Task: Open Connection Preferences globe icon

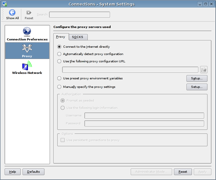Action: pos(27,31)
